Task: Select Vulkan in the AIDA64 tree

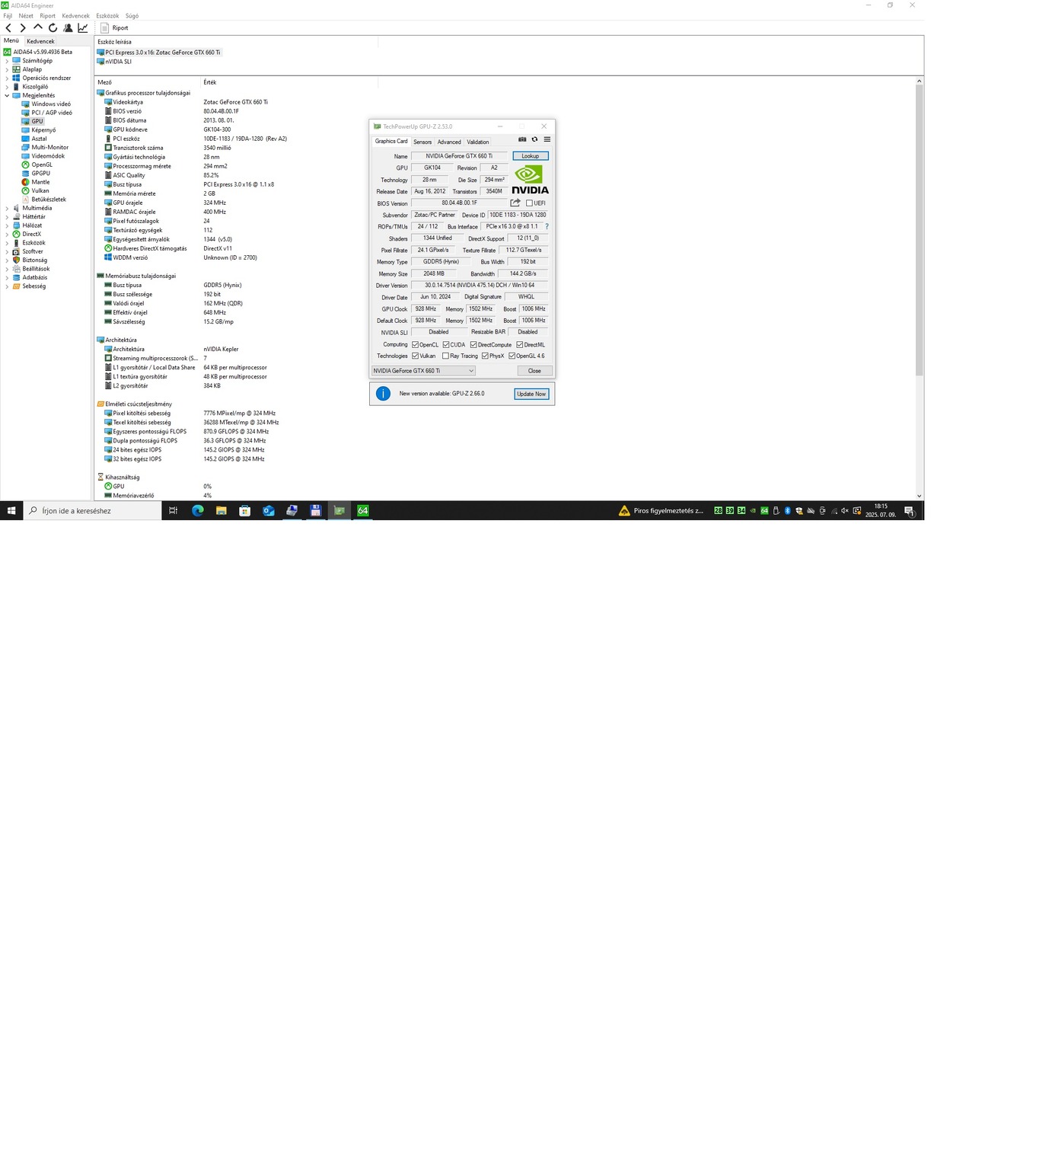Action: (40, 190)
